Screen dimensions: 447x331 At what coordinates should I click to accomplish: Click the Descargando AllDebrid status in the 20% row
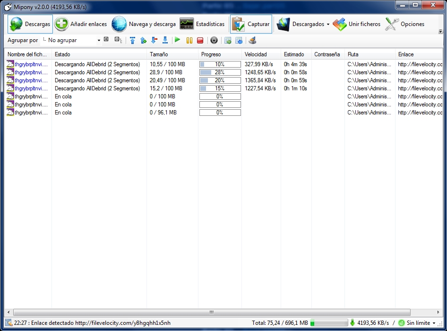[97, 80]
